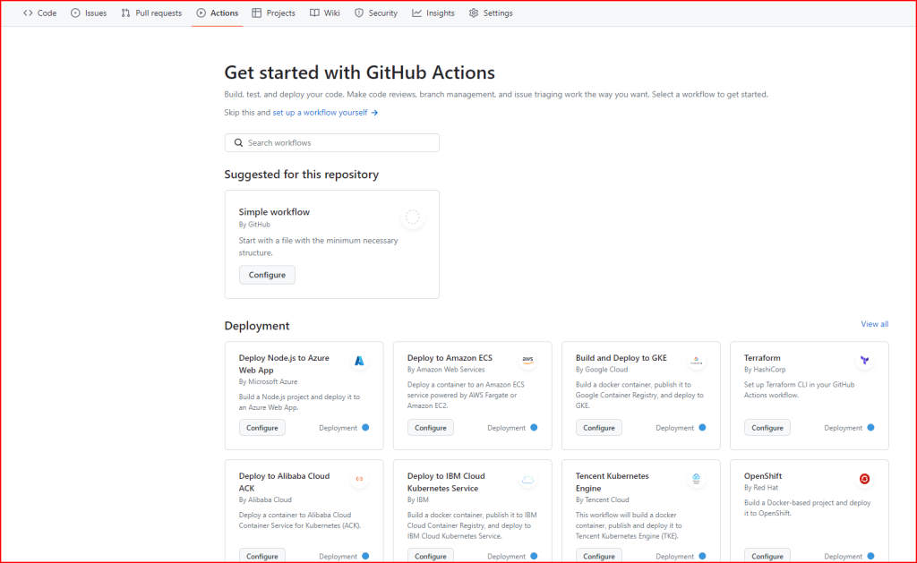917x563 pixels.
Task: Click the Pull requests branch icon in navigation
Action: 126,13
